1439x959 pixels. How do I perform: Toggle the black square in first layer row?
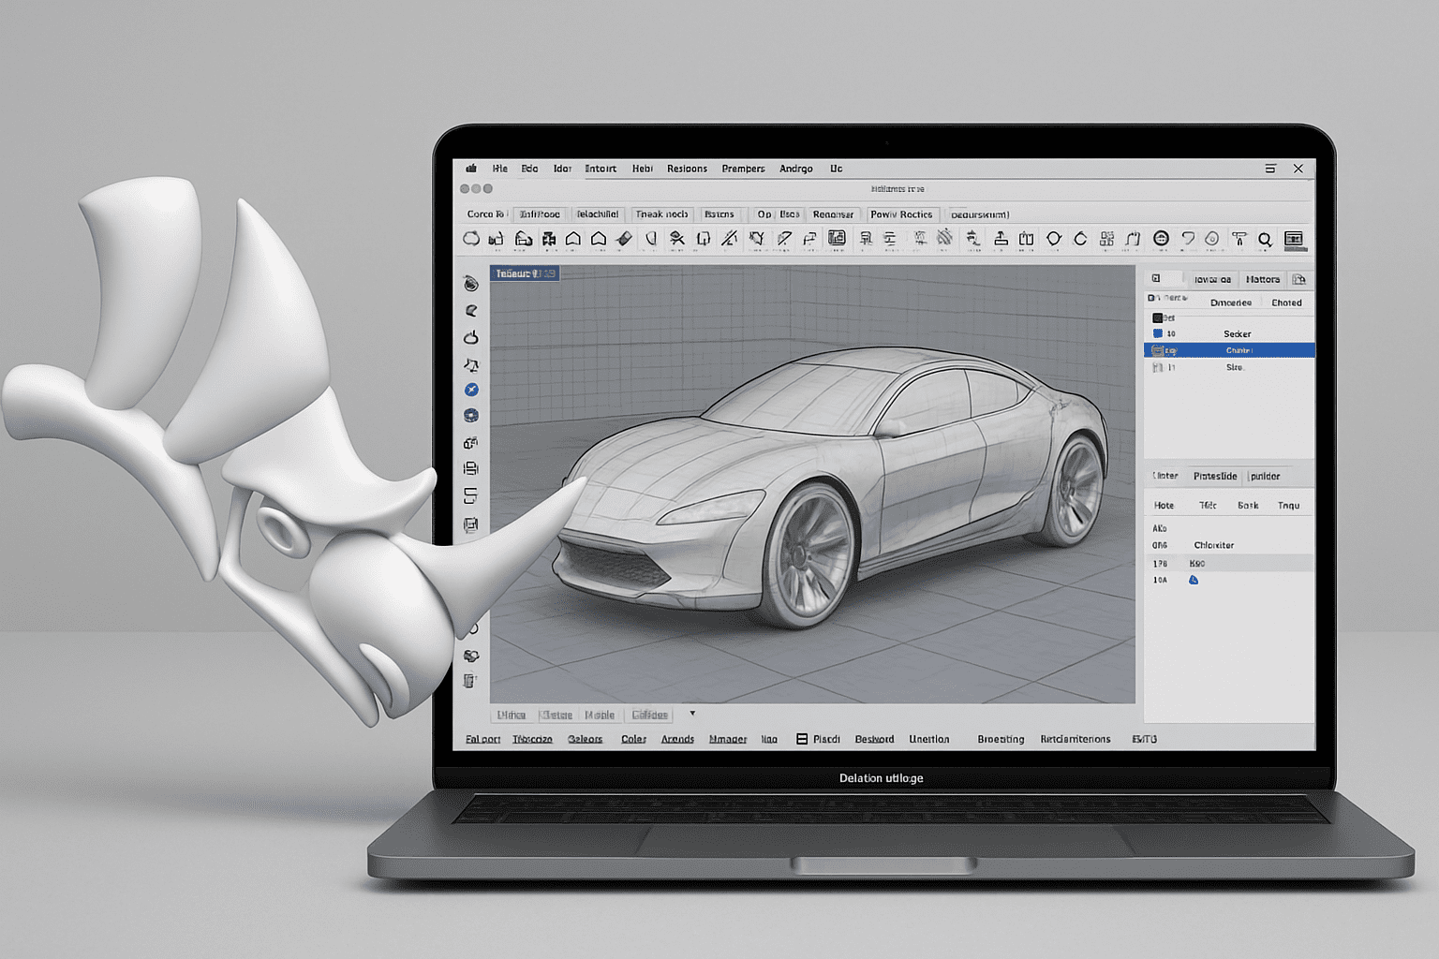click(x=1158, y=318)
